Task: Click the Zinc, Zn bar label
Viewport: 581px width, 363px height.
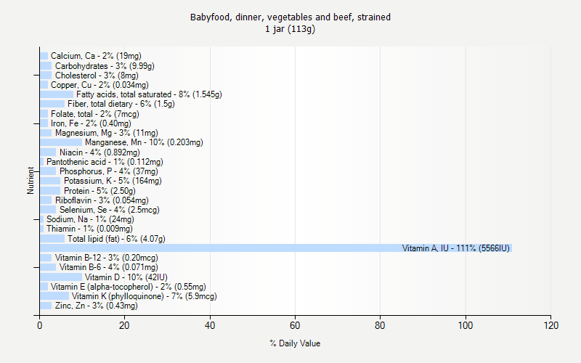Action: [97, 306]
